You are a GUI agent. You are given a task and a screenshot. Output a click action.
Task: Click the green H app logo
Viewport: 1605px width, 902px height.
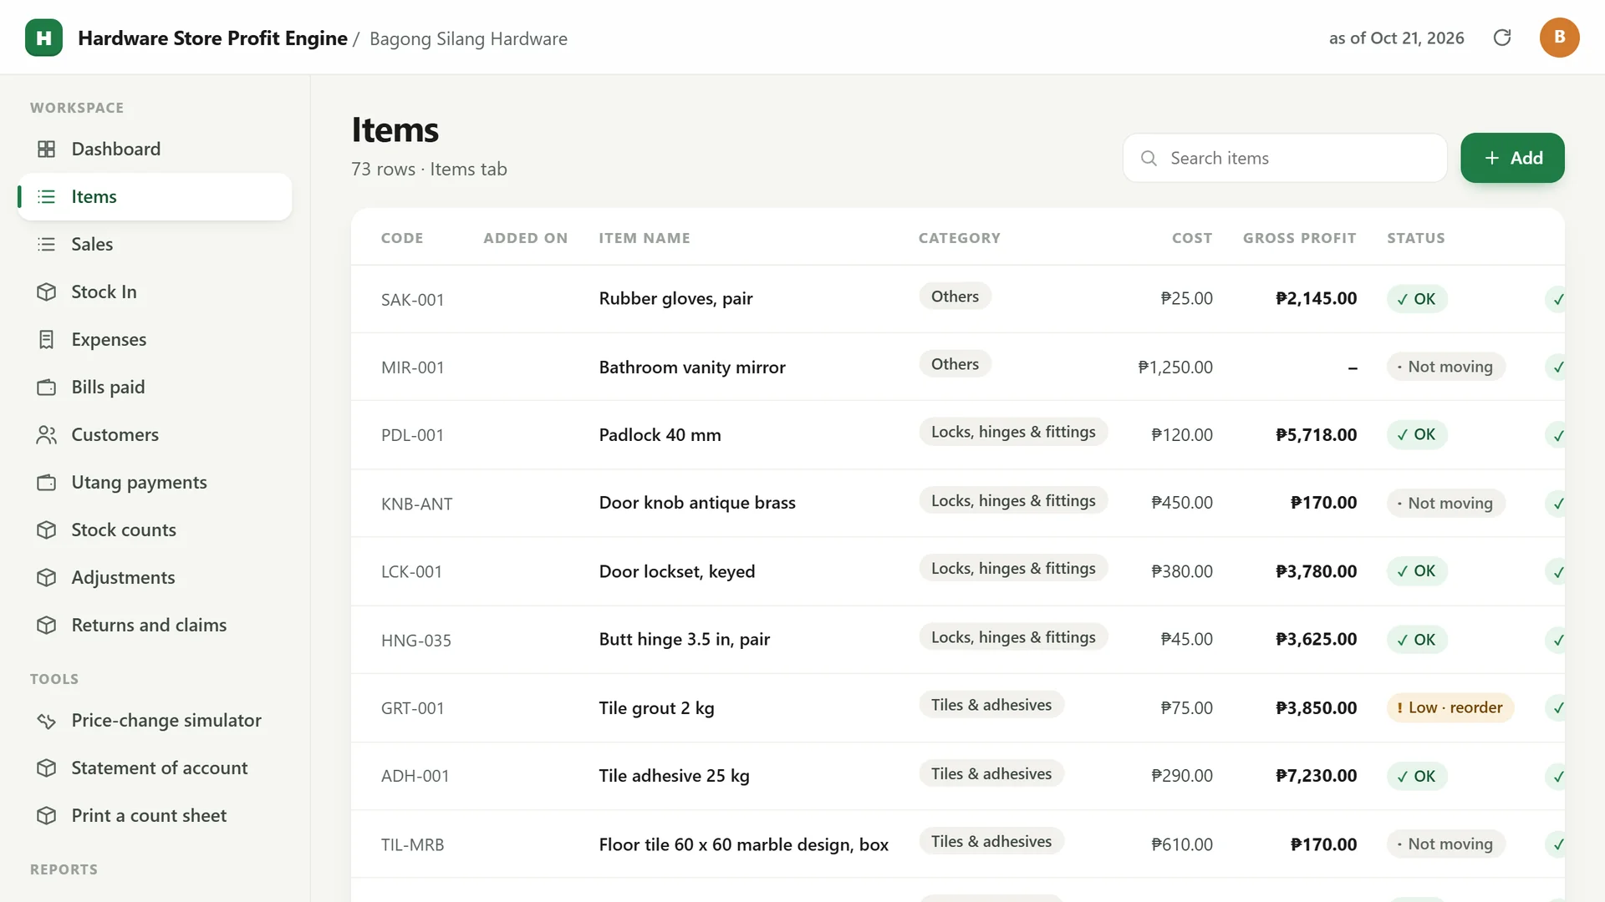click(x=43, y=38)
